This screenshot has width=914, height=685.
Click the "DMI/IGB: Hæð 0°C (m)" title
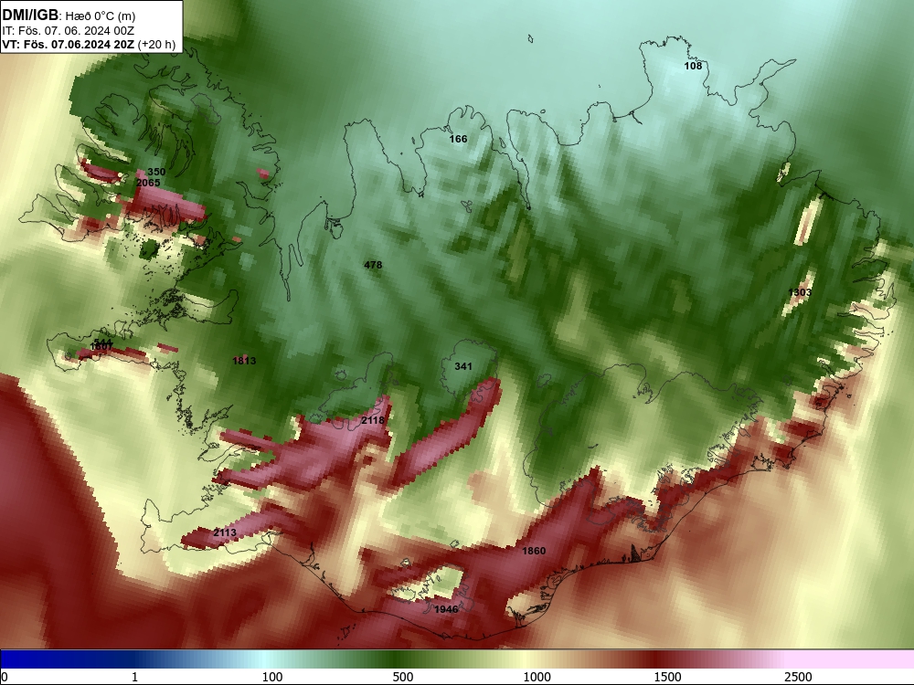69,16
